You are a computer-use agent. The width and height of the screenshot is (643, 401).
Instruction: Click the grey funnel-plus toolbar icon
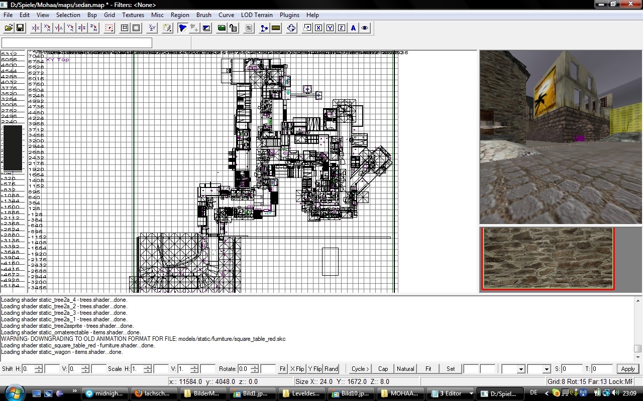(x=194, y=28)
